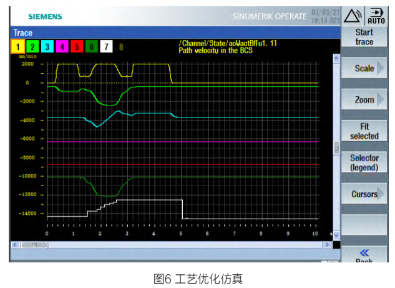
Task: Click the Start trace softkey
Action: click(x=364, y=37)
